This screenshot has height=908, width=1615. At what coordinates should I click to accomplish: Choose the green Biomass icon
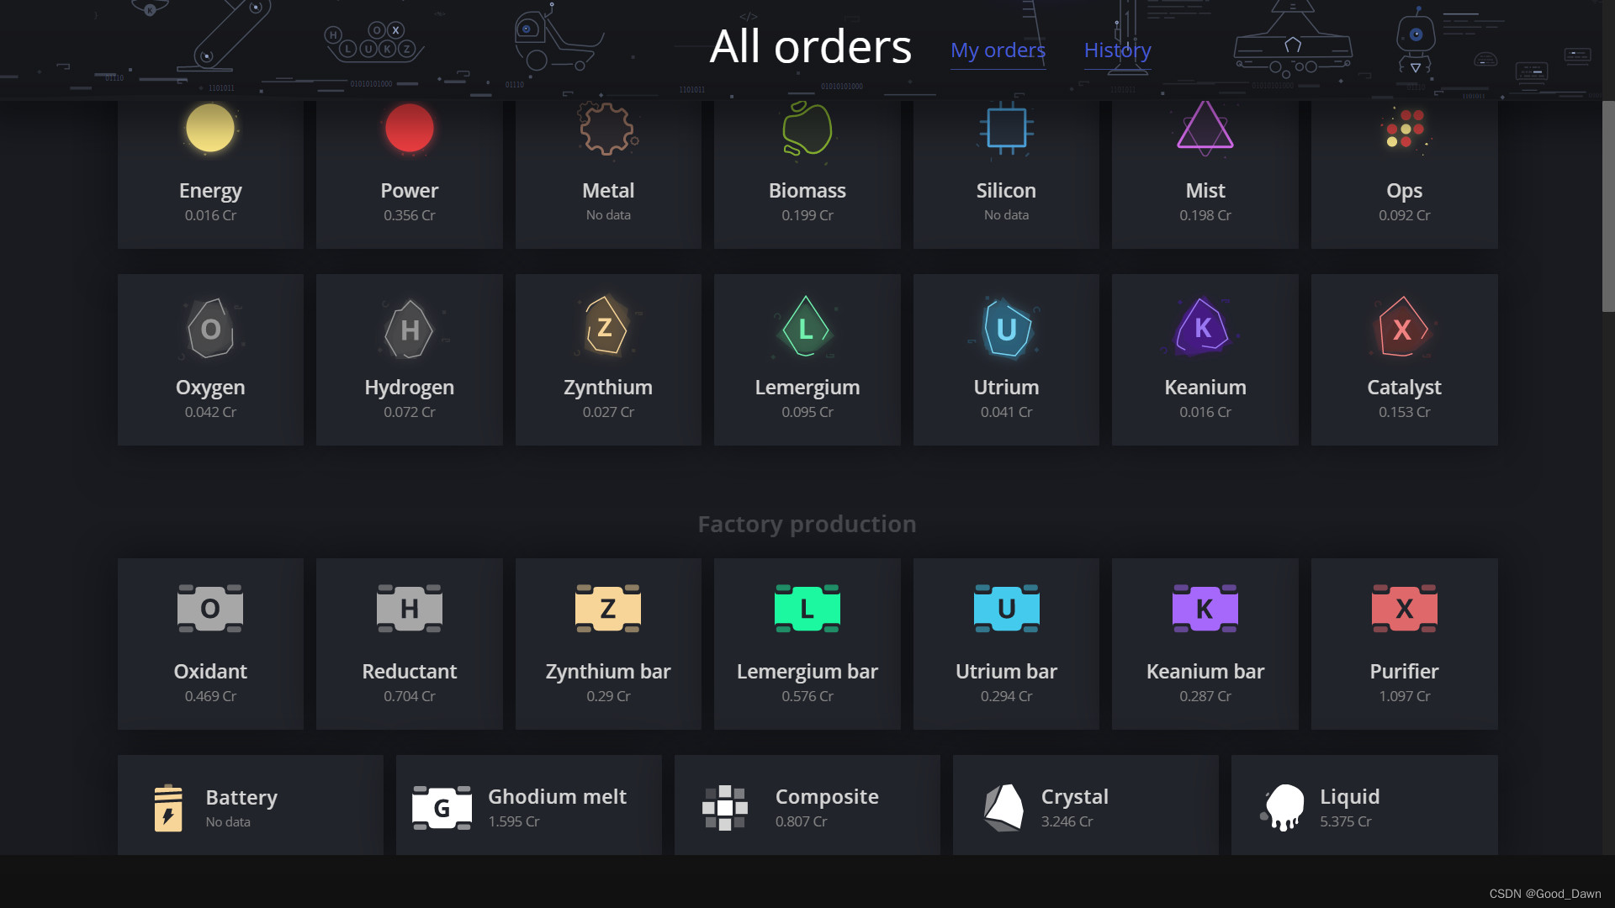click(807, 129)
